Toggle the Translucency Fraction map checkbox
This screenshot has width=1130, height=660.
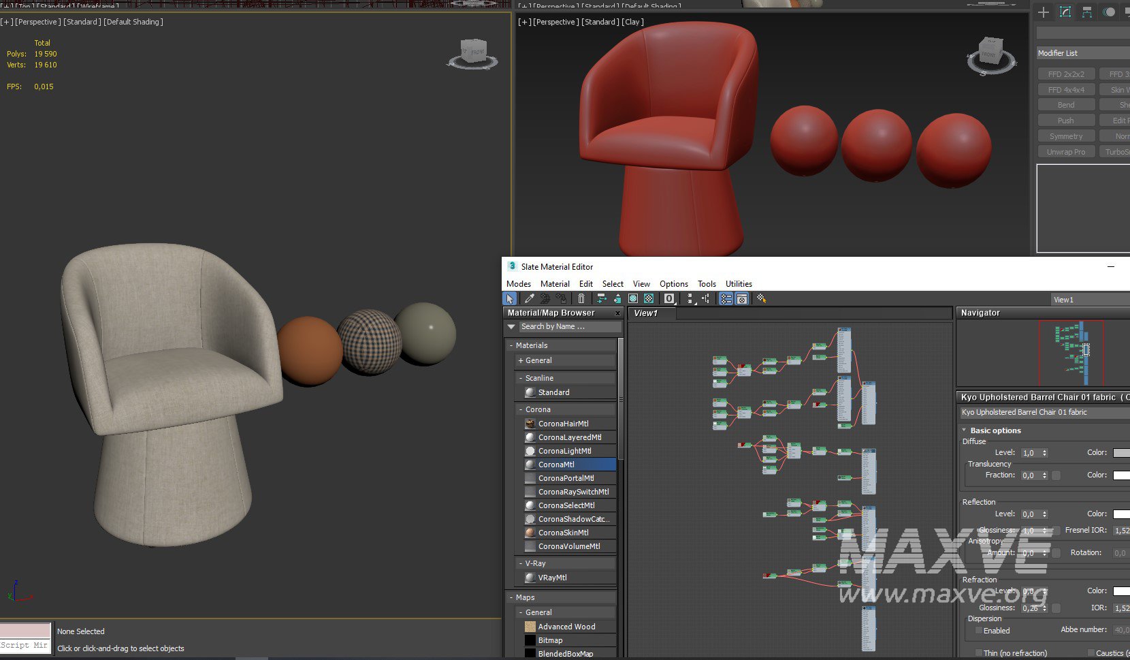click(x=1056, y=475)
